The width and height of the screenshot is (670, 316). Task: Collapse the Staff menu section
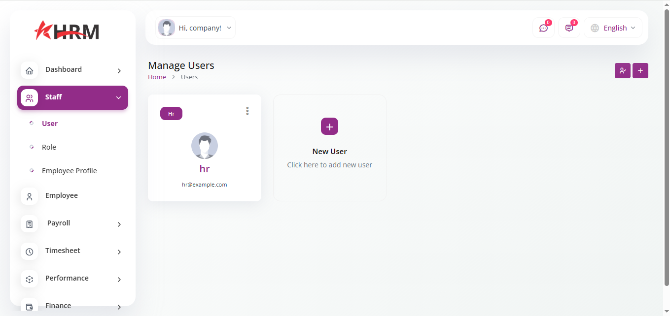pos(118,97)
